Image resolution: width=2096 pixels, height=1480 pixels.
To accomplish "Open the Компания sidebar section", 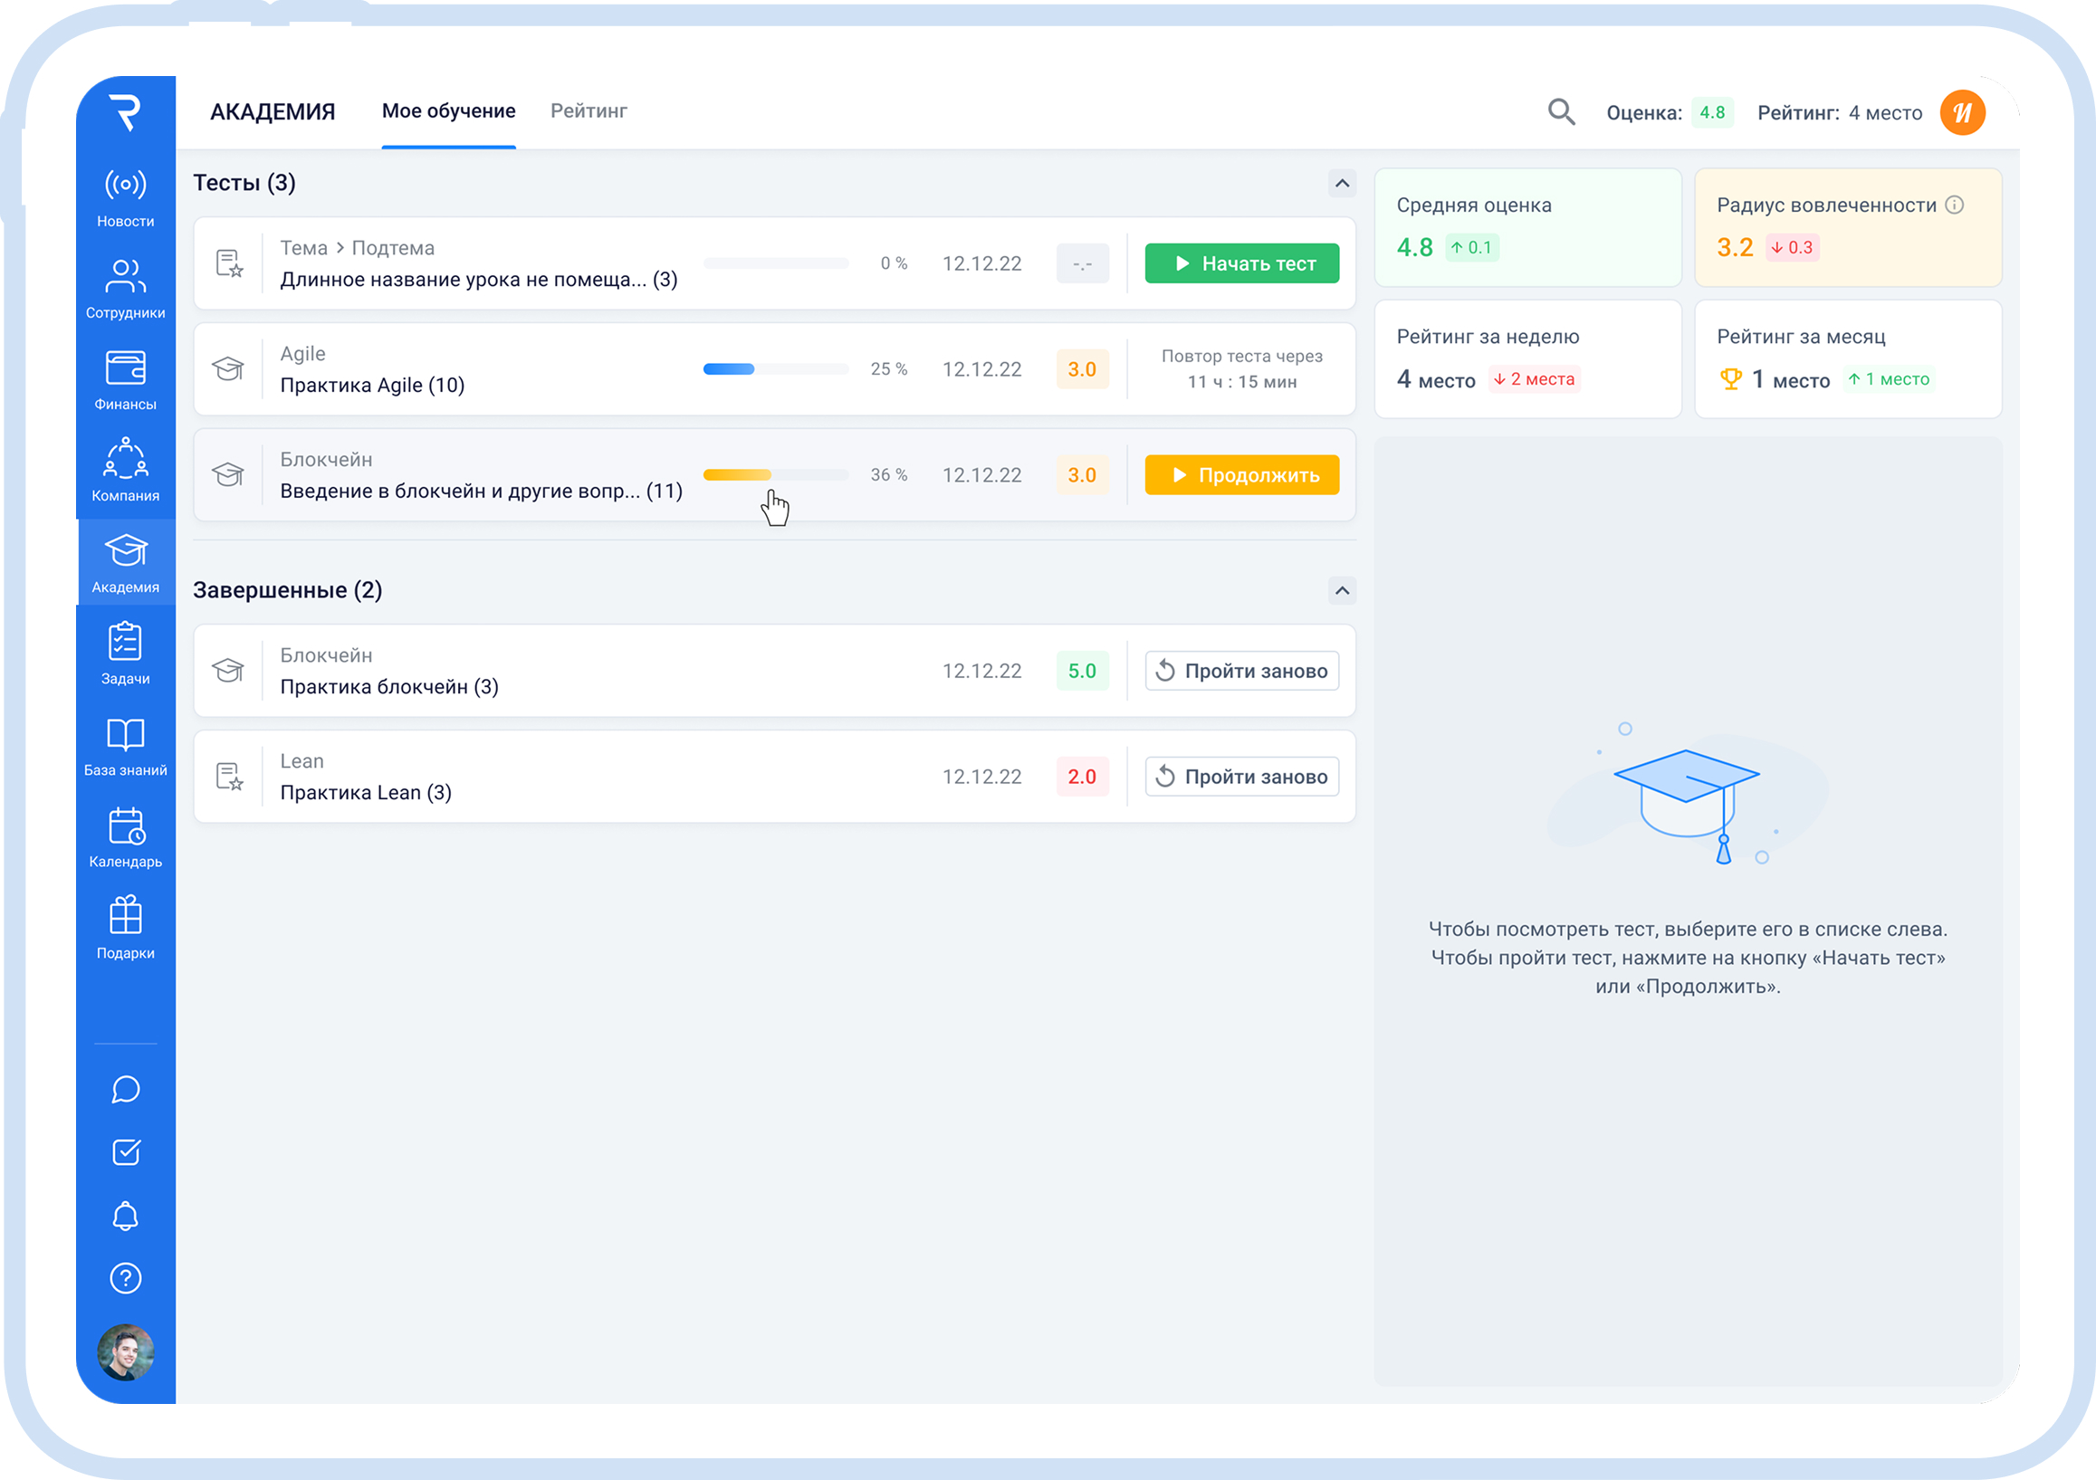I will point(125,472).
